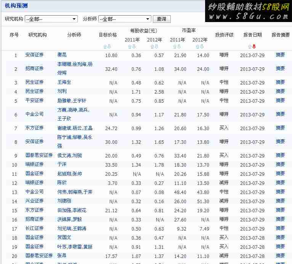The height and width of the screenshot is (264, 292).
Task: Click analysts 励雅敏,王宇轩
Action: point(72,101)
